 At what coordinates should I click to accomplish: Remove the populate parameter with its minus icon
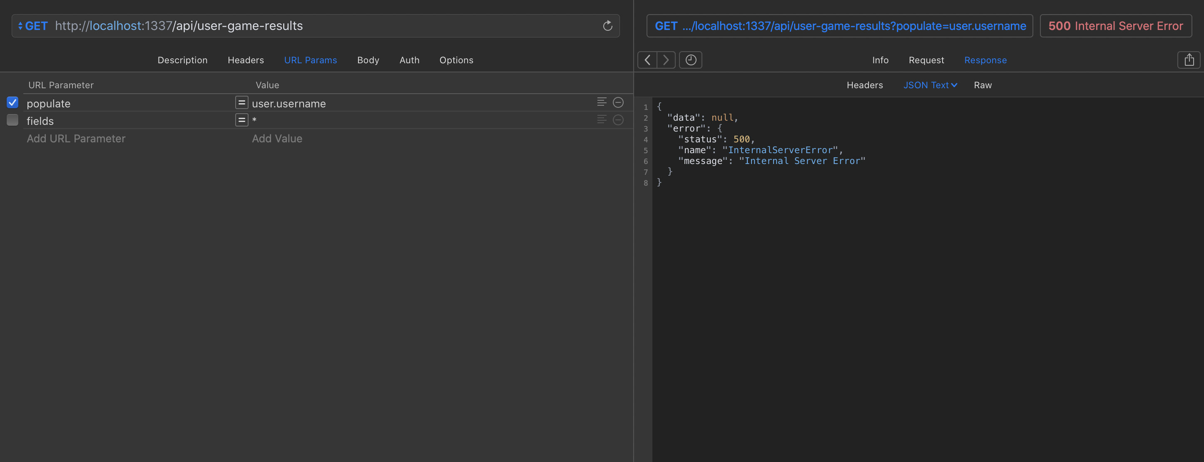[x=618, y=102]
